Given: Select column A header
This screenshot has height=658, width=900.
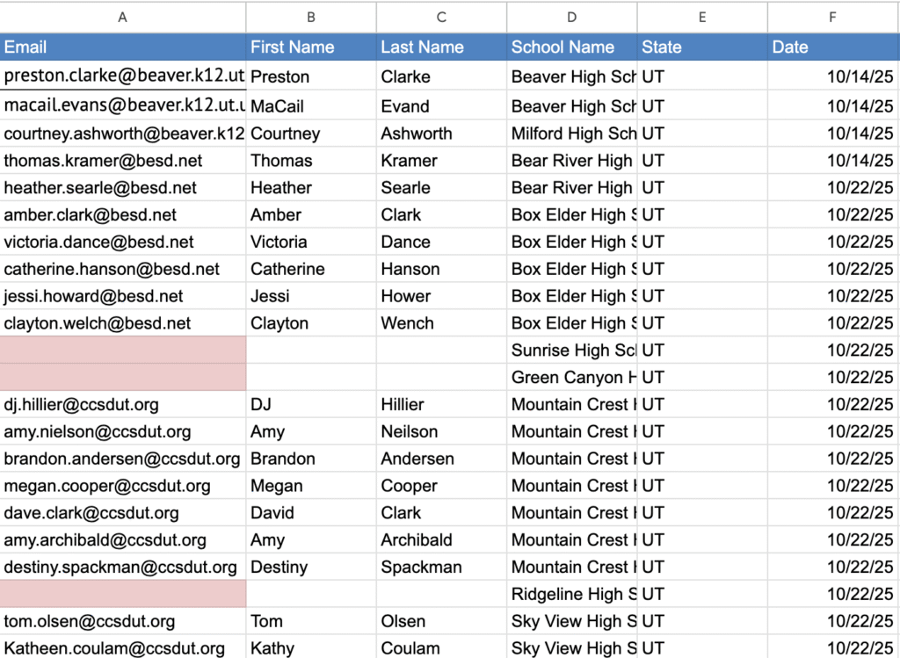Looking at the screenshot, I should coord(122,17).
